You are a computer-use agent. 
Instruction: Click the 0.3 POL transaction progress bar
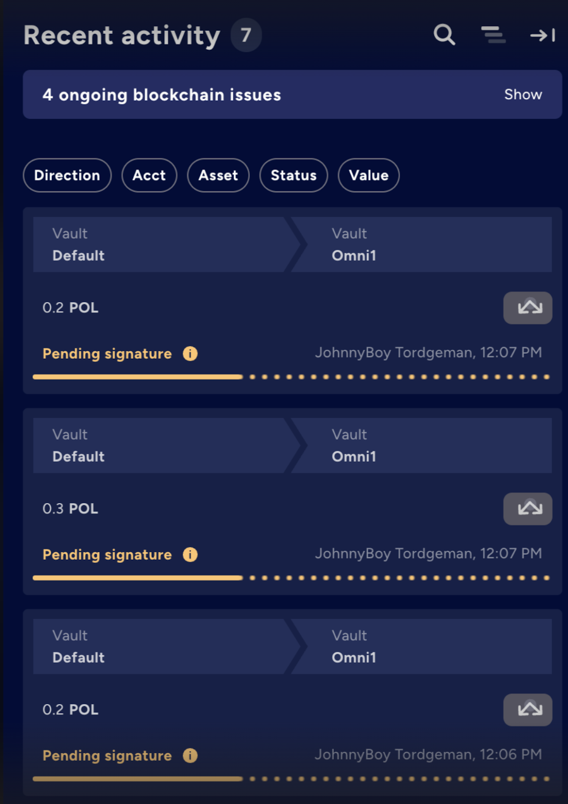[x=292, y=578]
